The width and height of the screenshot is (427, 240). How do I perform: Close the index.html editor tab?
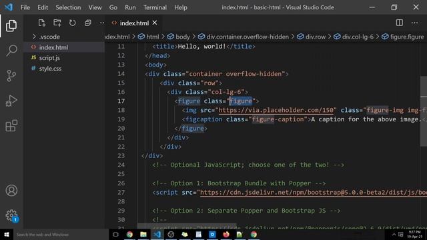pyautogui.click(x=155, y=23)
